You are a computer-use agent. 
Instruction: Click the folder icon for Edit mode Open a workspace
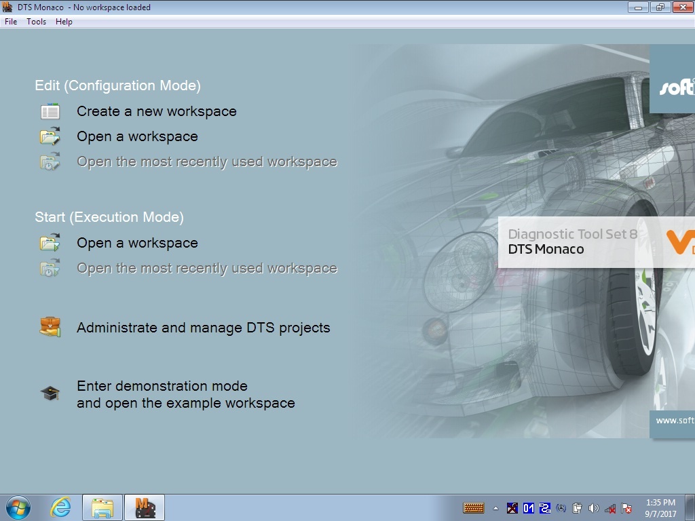[50, 136]
